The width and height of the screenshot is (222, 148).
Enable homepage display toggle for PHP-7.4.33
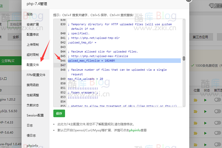(x=217, y=123)
